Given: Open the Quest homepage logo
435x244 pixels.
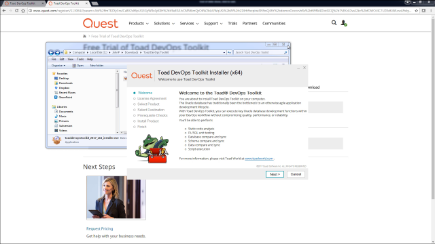Looking at the screenshot, I should pos(101,23).
